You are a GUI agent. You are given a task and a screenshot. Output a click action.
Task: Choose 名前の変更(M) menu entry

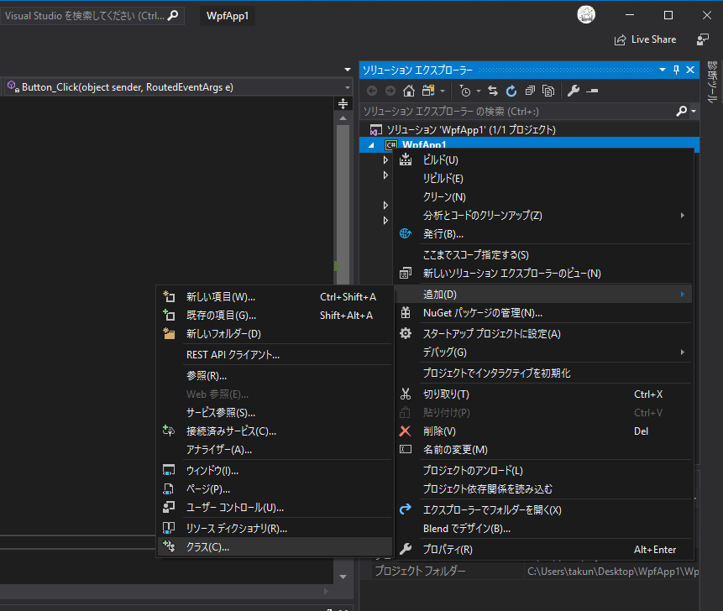[x=542, y=449]
